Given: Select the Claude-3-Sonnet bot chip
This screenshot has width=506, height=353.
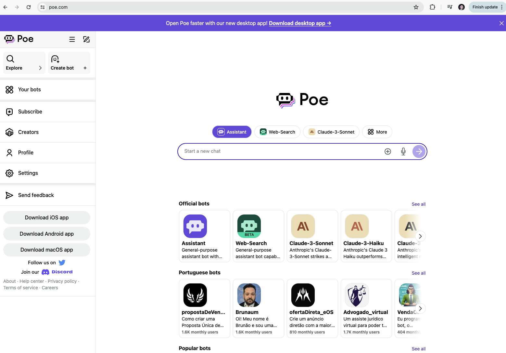Looking at the screenshot, I should tap(331, 132).
